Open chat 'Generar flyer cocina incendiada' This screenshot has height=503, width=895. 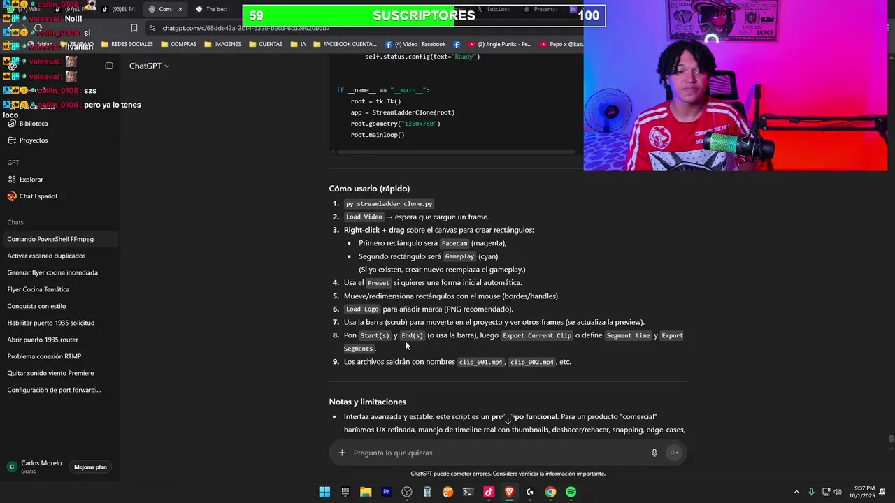click(59, 272)
